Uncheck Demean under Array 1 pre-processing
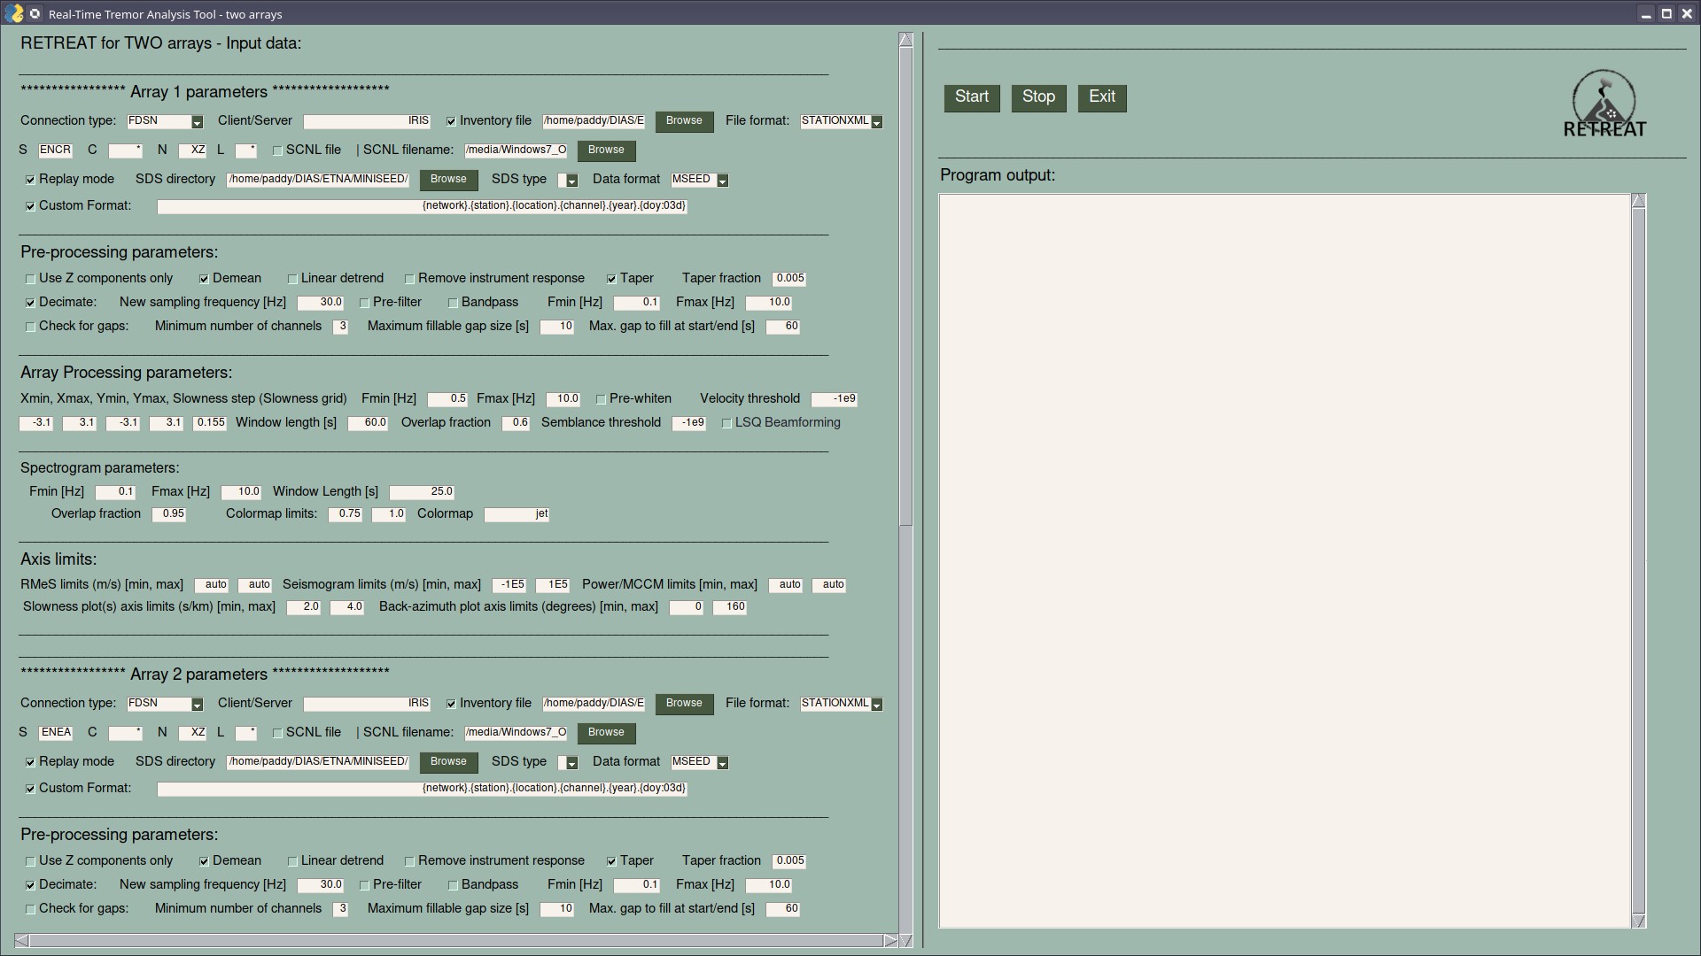This screenshot has width=1701, height=956. [203, 278]
